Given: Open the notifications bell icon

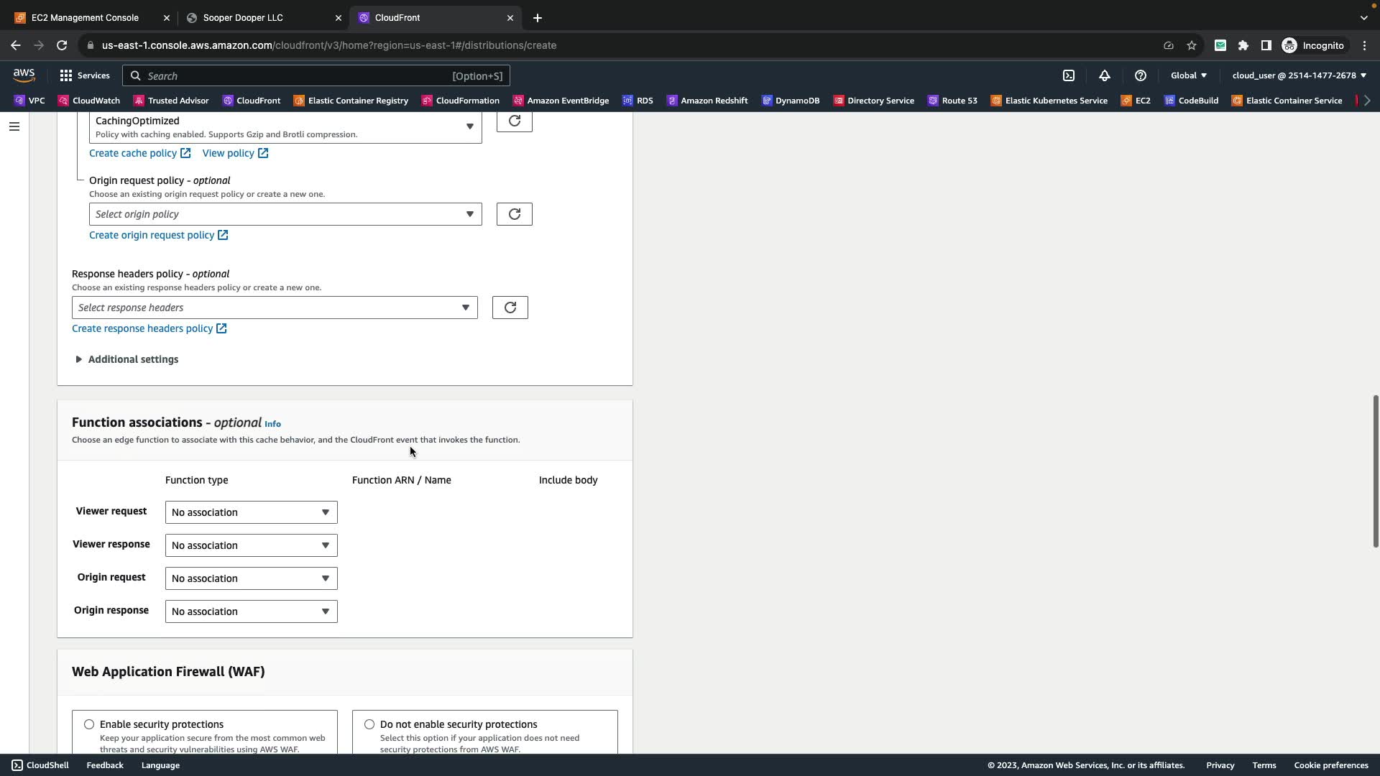Looking at the screenshot, I should pos(1105,75).
